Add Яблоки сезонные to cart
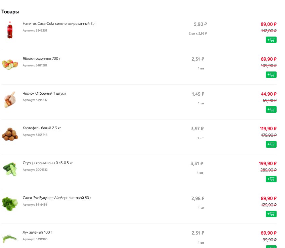 point(271,75)
